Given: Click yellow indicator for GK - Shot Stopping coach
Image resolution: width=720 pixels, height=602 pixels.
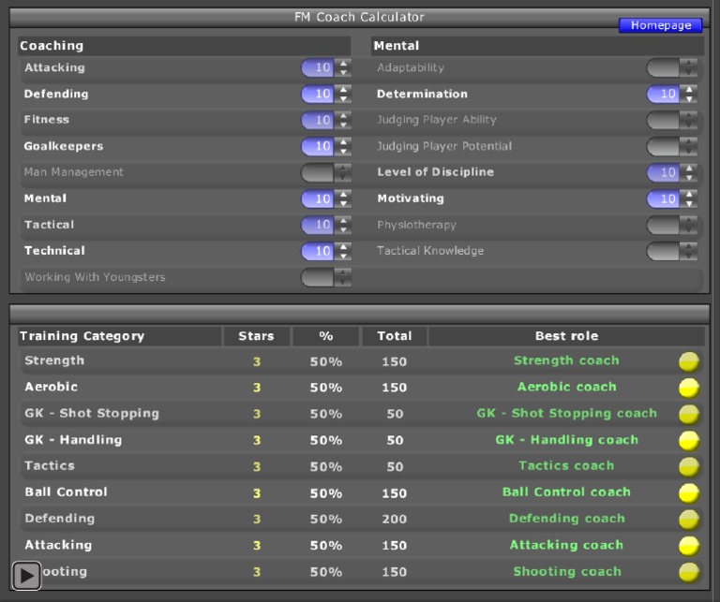Looking at the screenshot, I should point(689,414).
